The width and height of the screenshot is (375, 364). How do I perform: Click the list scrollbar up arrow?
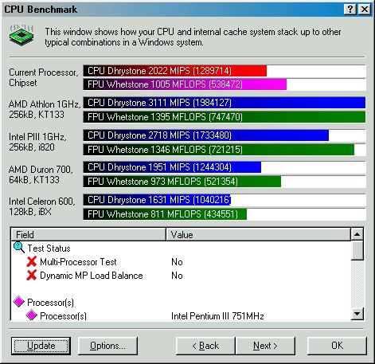tap(357, 234)
